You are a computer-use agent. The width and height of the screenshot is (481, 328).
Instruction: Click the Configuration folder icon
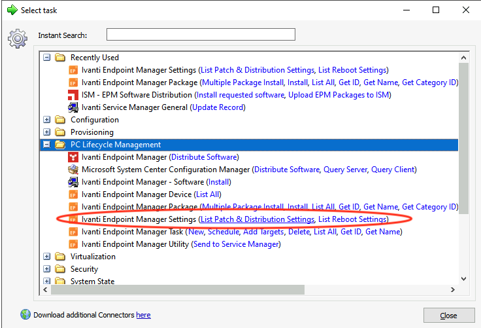60,120
